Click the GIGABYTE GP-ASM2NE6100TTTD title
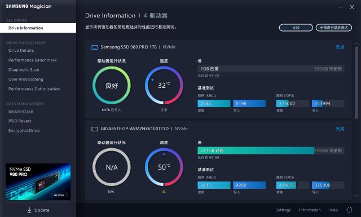The width and height of the screenshot is (361, 217). (134, 129)
